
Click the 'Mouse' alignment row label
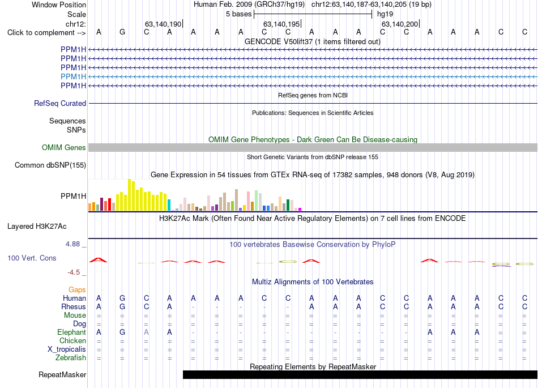[x=75, y=315]
